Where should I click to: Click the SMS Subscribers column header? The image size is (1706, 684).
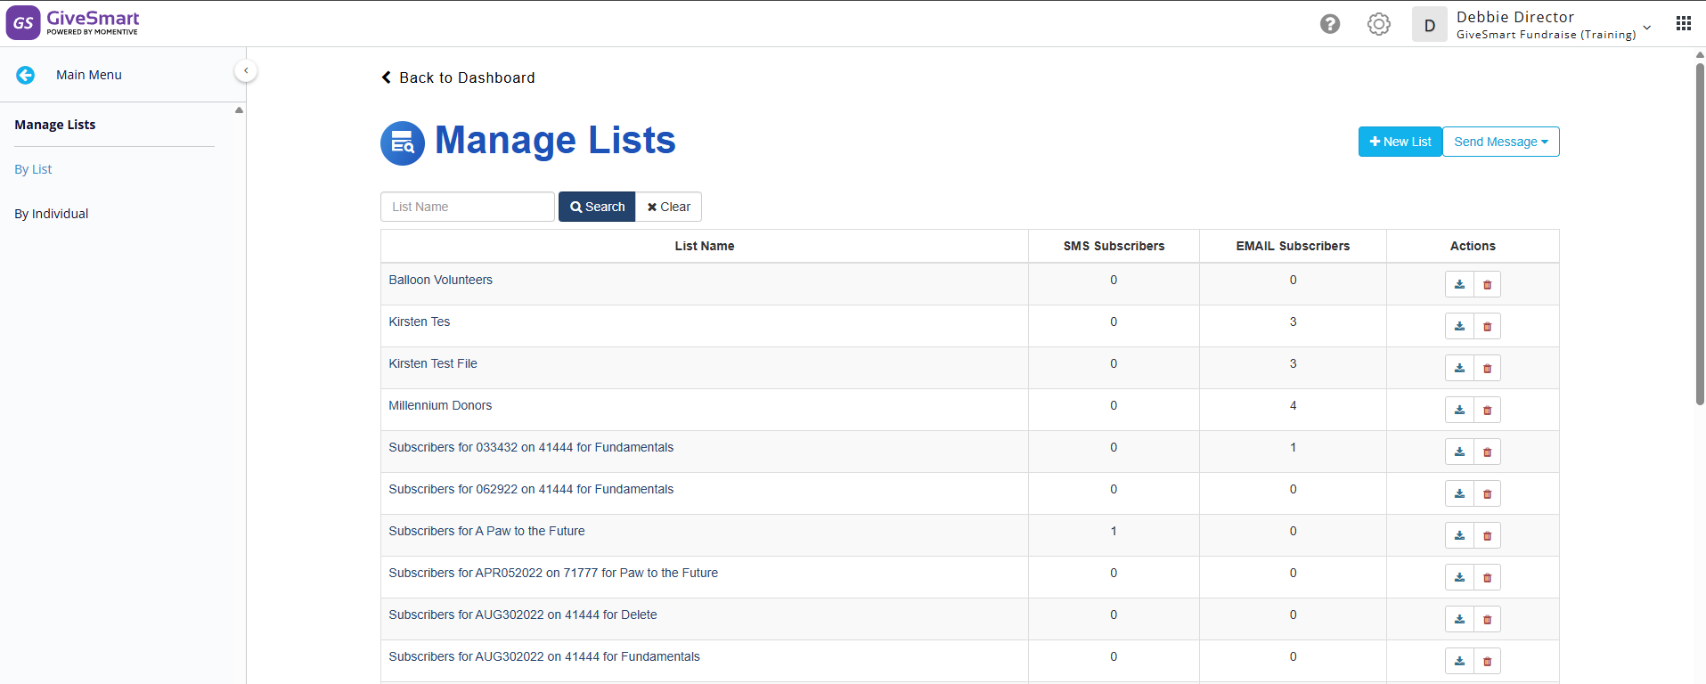[x=1114, y=246]
